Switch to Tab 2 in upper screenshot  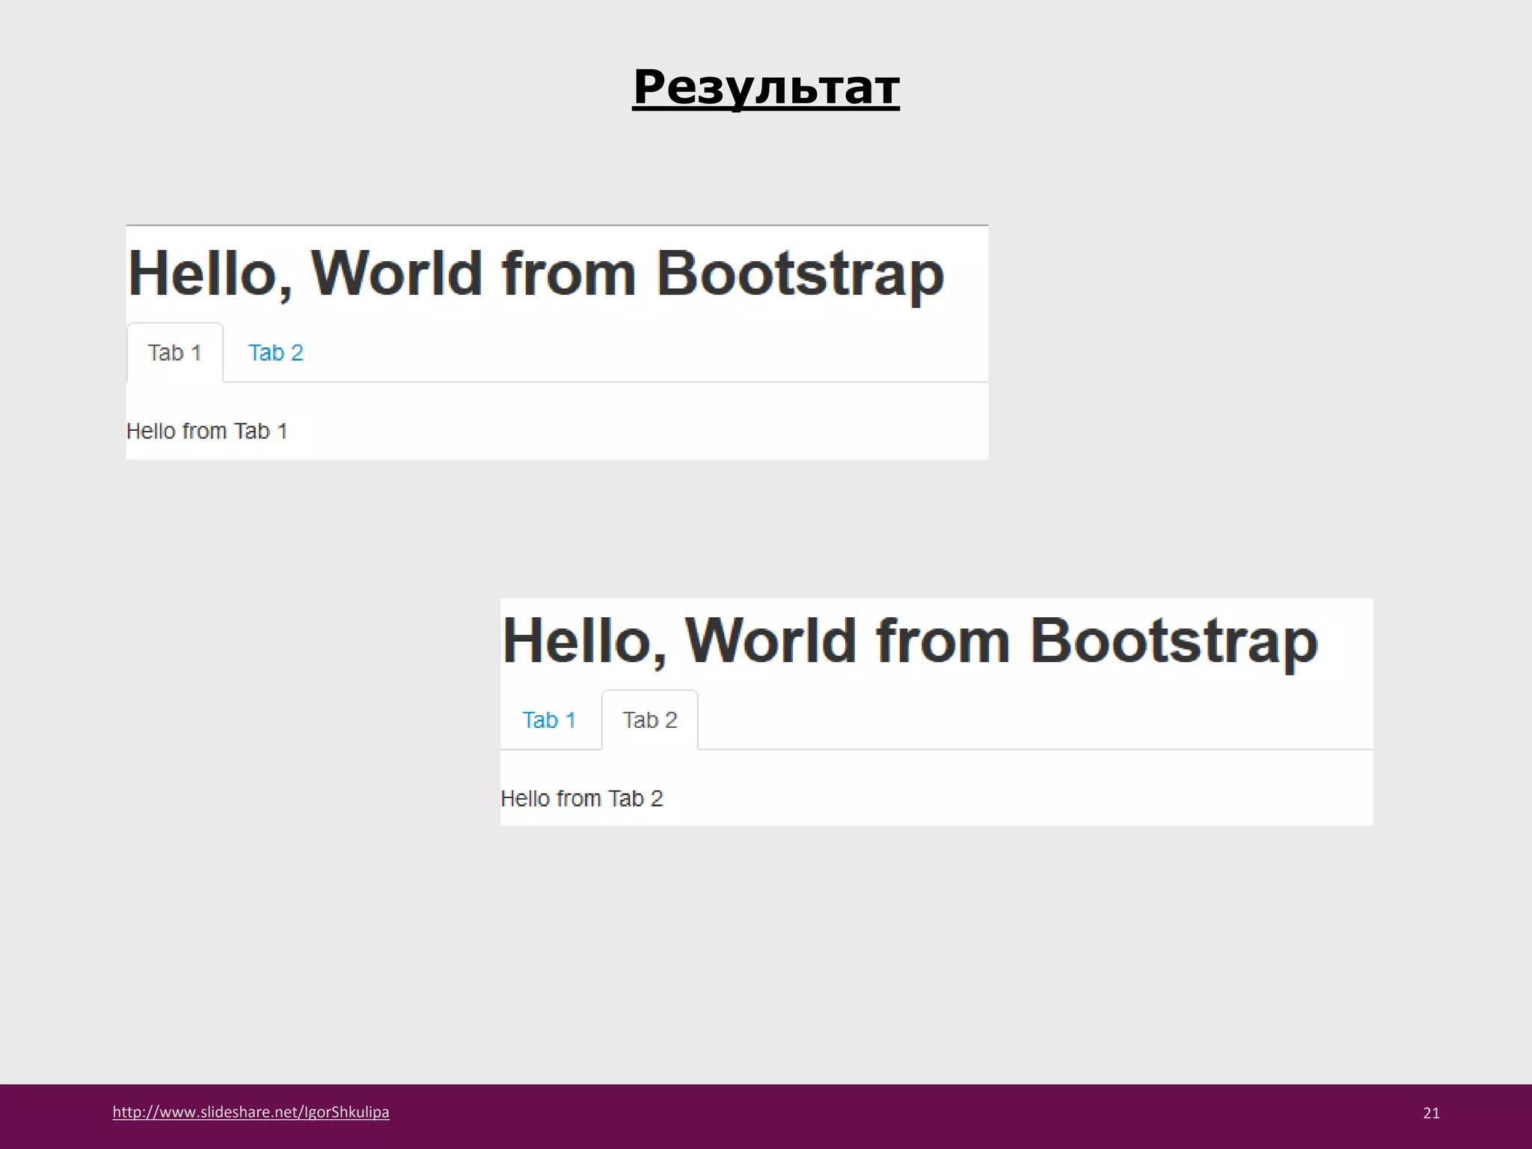276,352
